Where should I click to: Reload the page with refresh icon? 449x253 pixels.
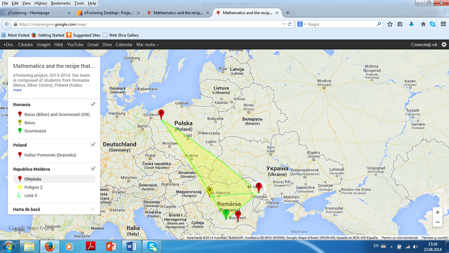pyautogui.click(x=289, y=24)
